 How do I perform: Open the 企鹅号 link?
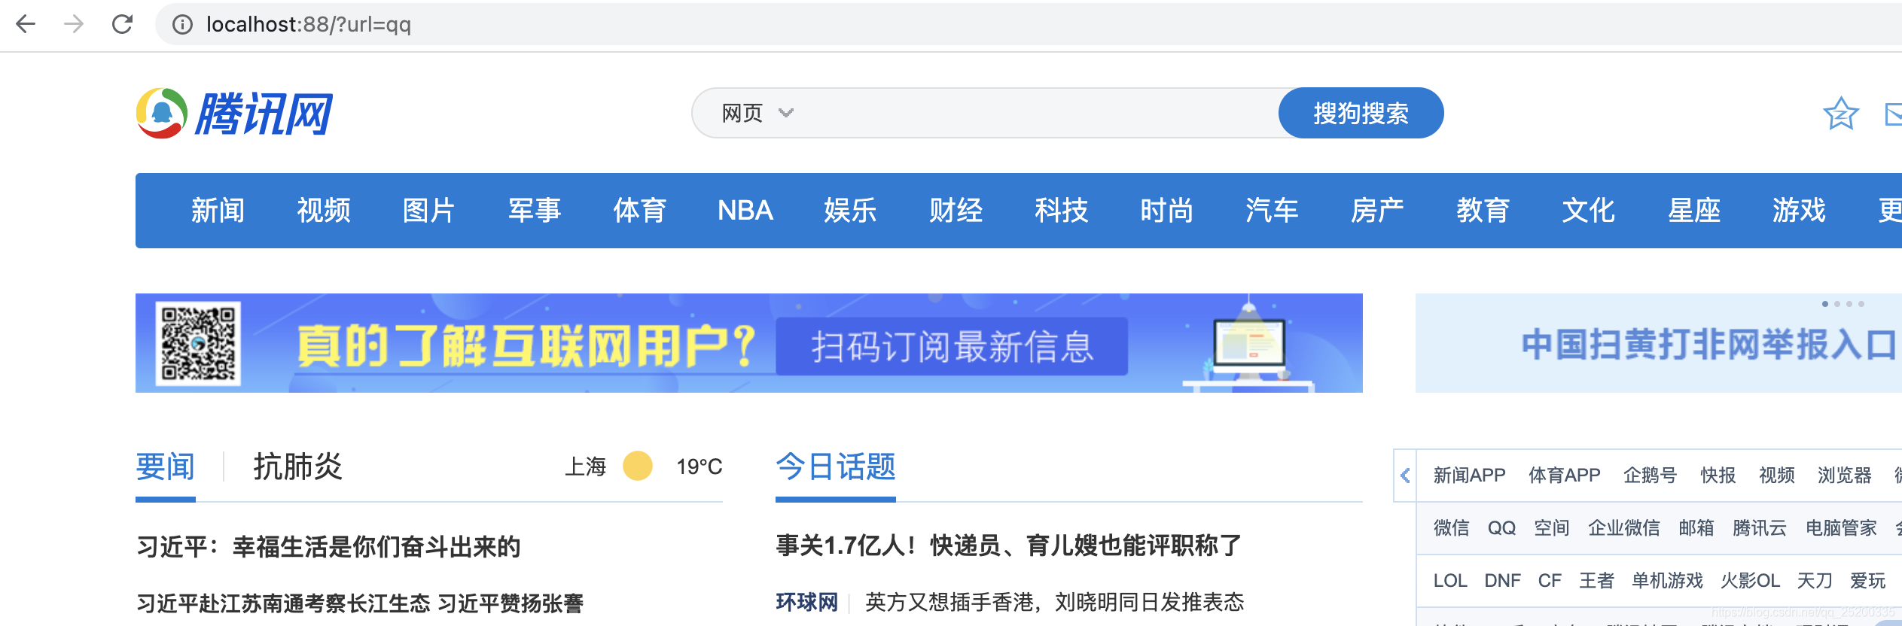point(1650,476)
